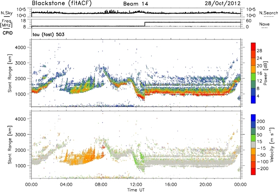
Task: Select the 2000 km tick of velocity panel
Action: 21,150
